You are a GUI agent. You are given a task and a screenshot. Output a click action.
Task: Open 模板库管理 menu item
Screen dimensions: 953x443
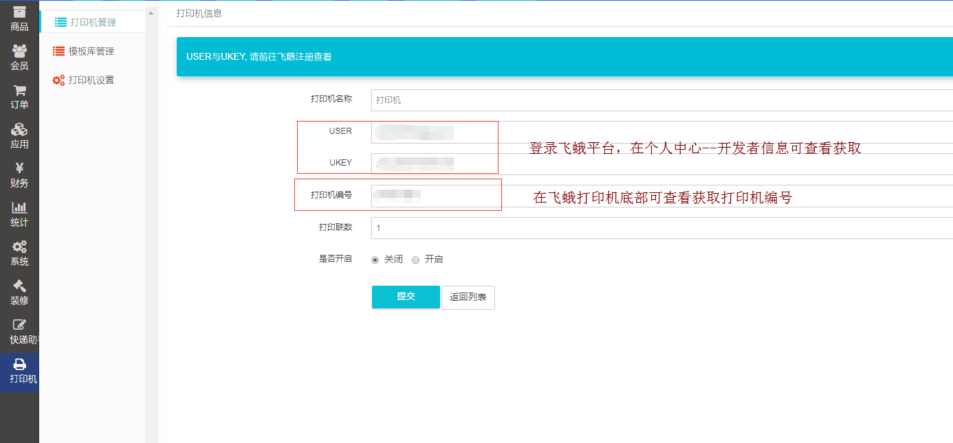pos(91,52)
